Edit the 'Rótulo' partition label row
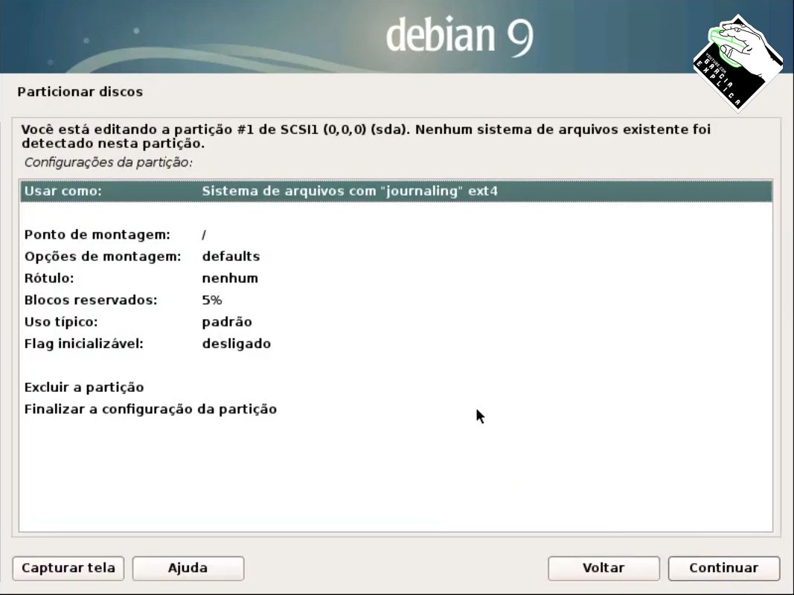Viewport: 794px width, 595px height. (396, 278)
